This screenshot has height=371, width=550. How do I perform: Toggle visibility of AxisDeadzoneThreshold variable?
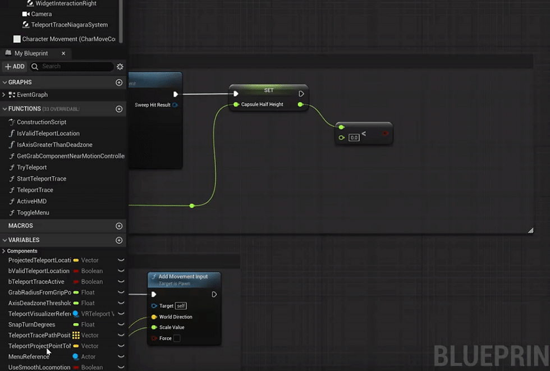(121, 303)
